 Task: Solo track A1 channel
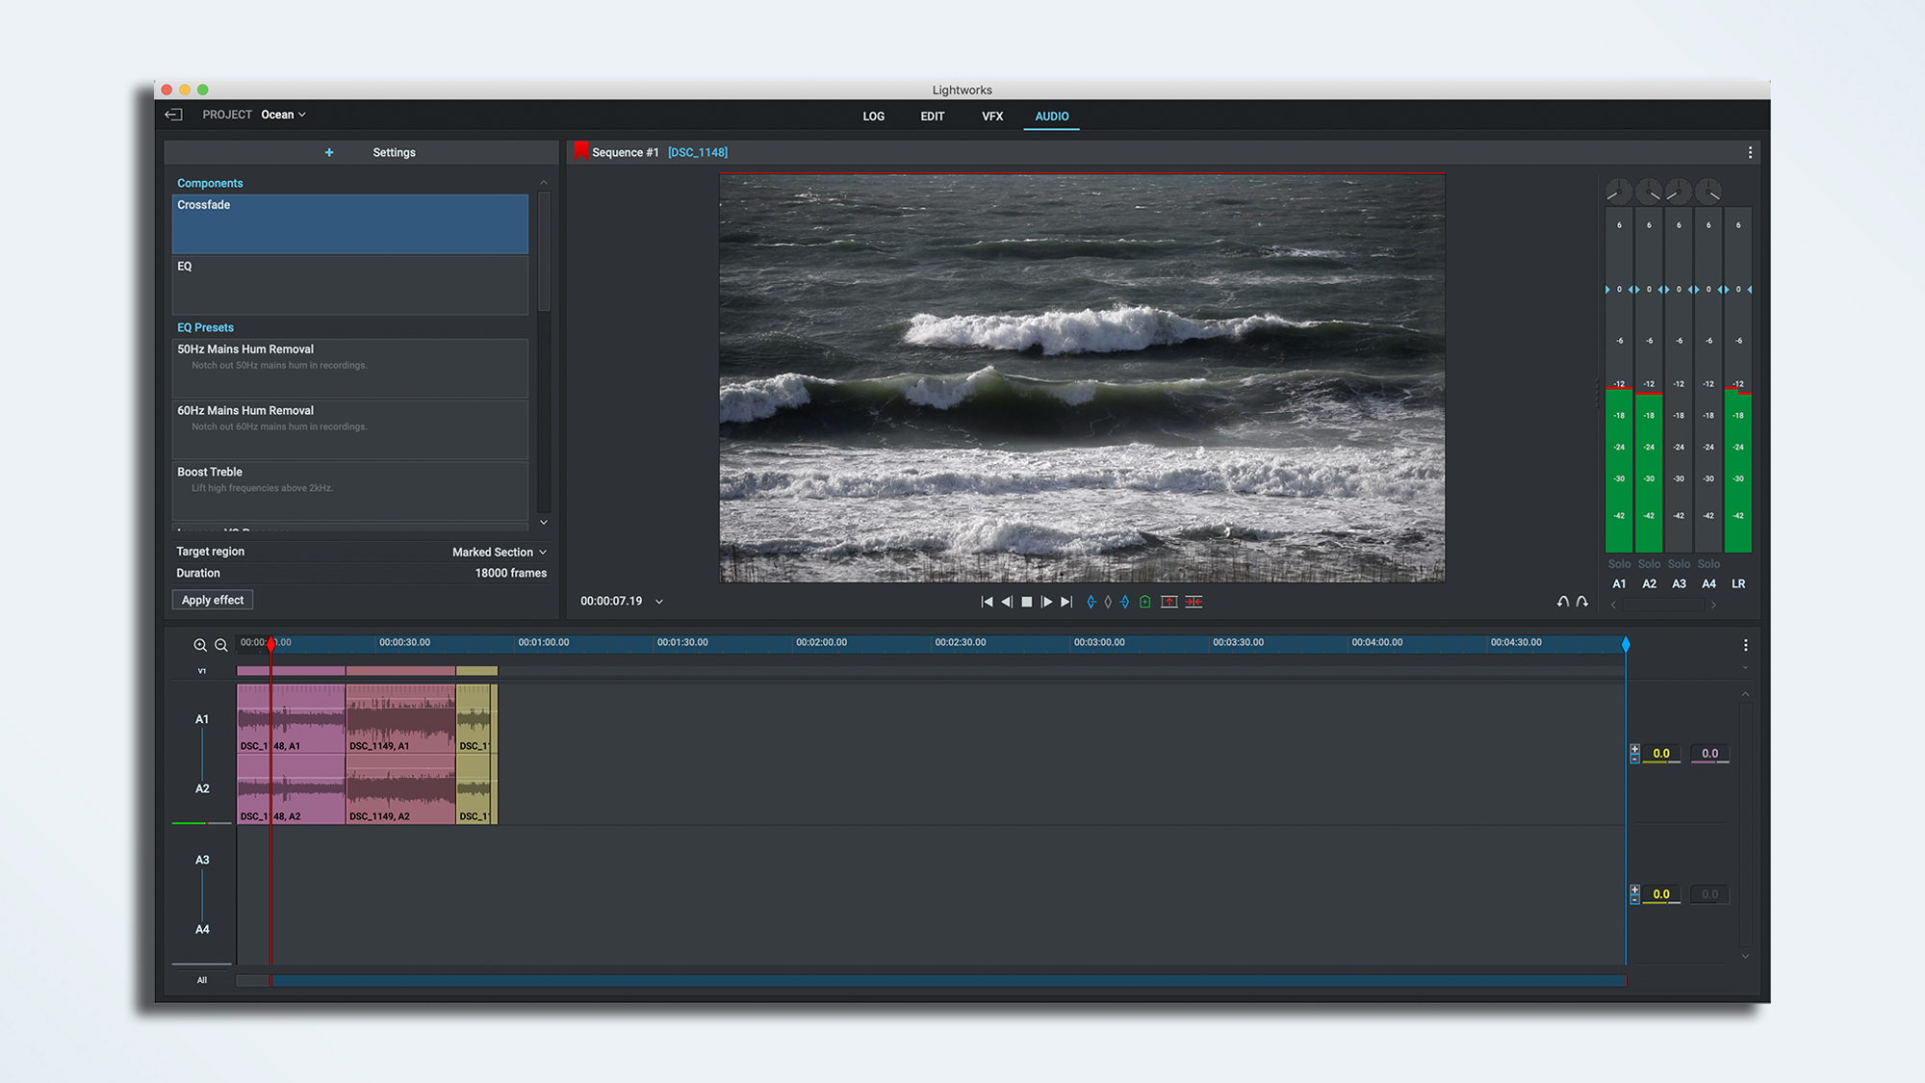pyautogui.click(x=1616, y=563)
